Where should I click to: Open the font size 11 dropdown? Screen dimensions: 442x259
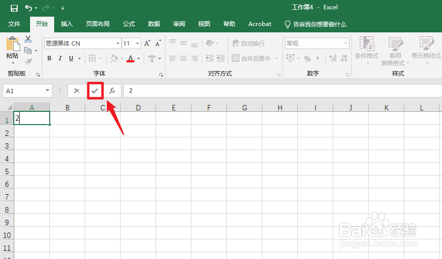click(x=137, y=44)
